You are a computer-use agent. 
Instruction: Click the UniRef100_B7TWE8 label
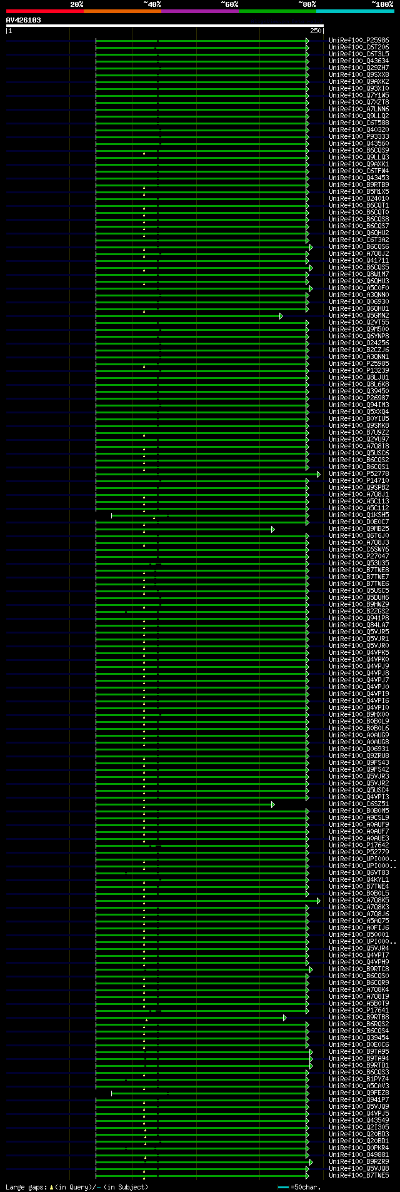(359, 570)
